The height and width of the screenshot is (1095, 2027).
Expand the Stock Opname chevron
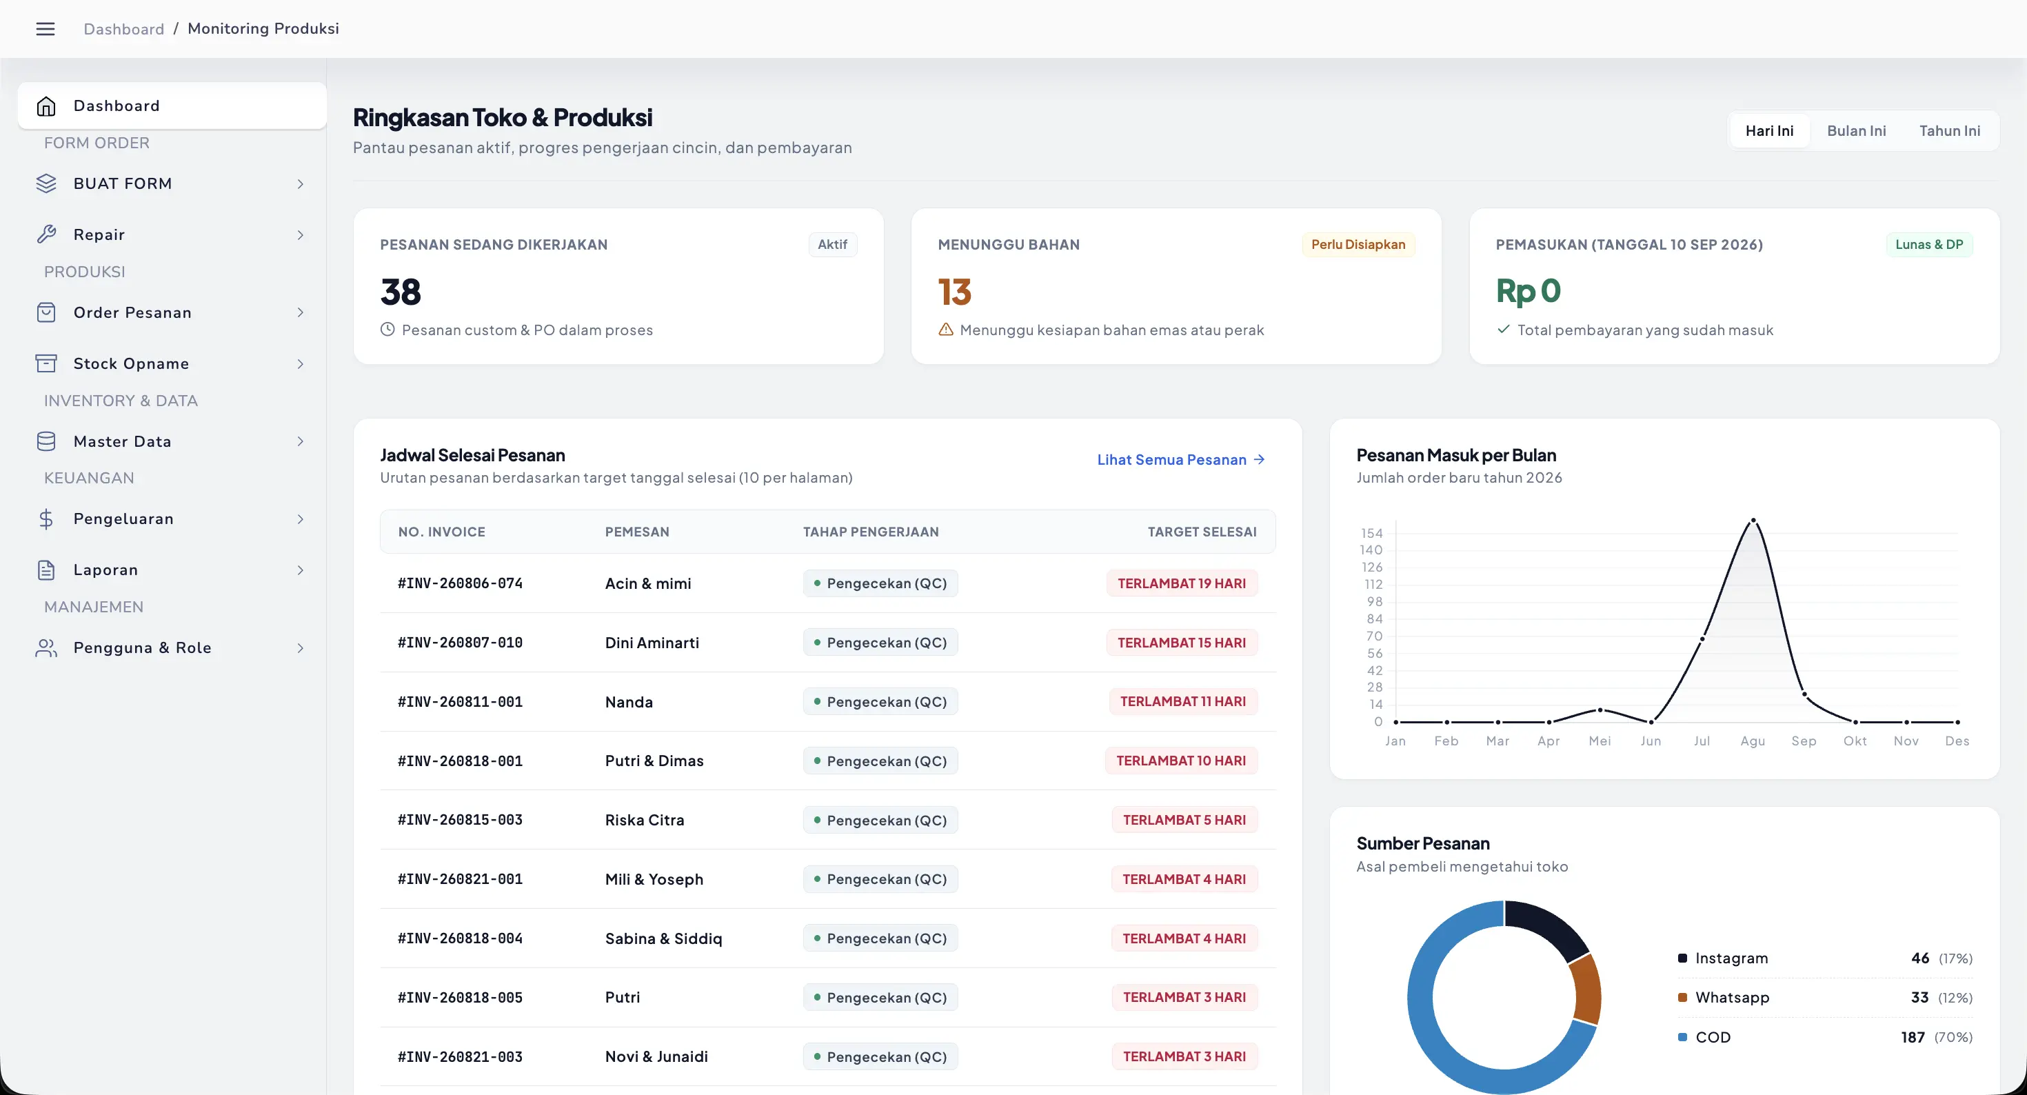300,363
